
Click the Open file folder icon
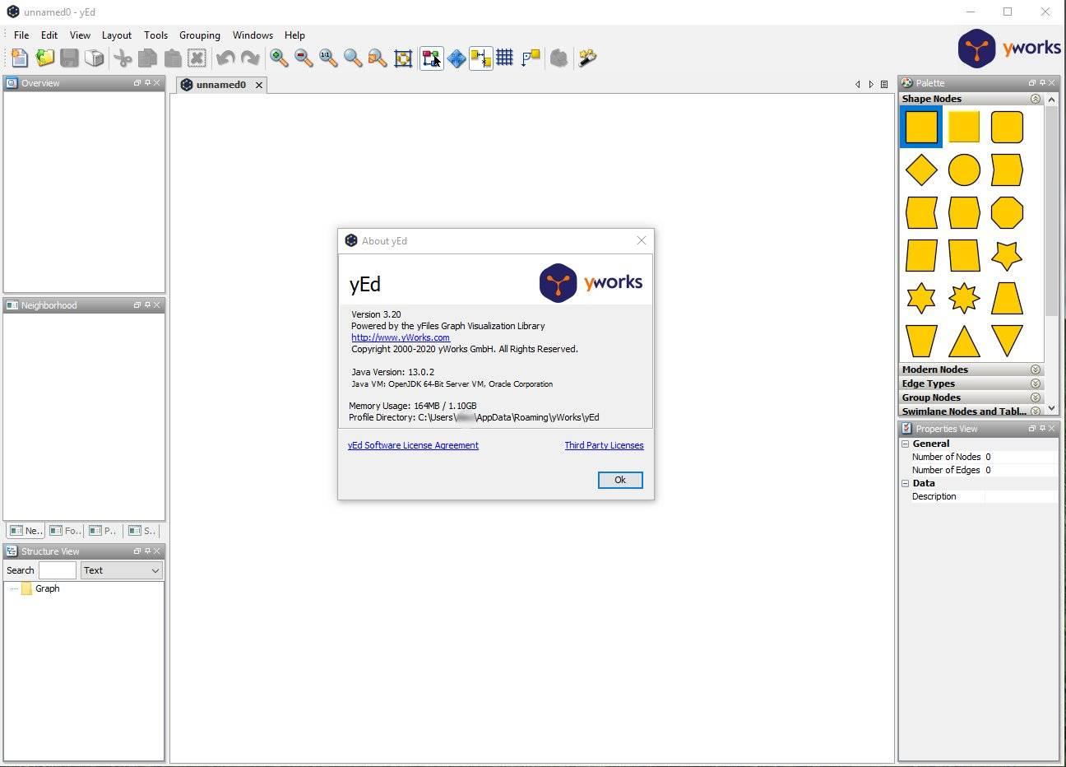click(x=44, y=58)
